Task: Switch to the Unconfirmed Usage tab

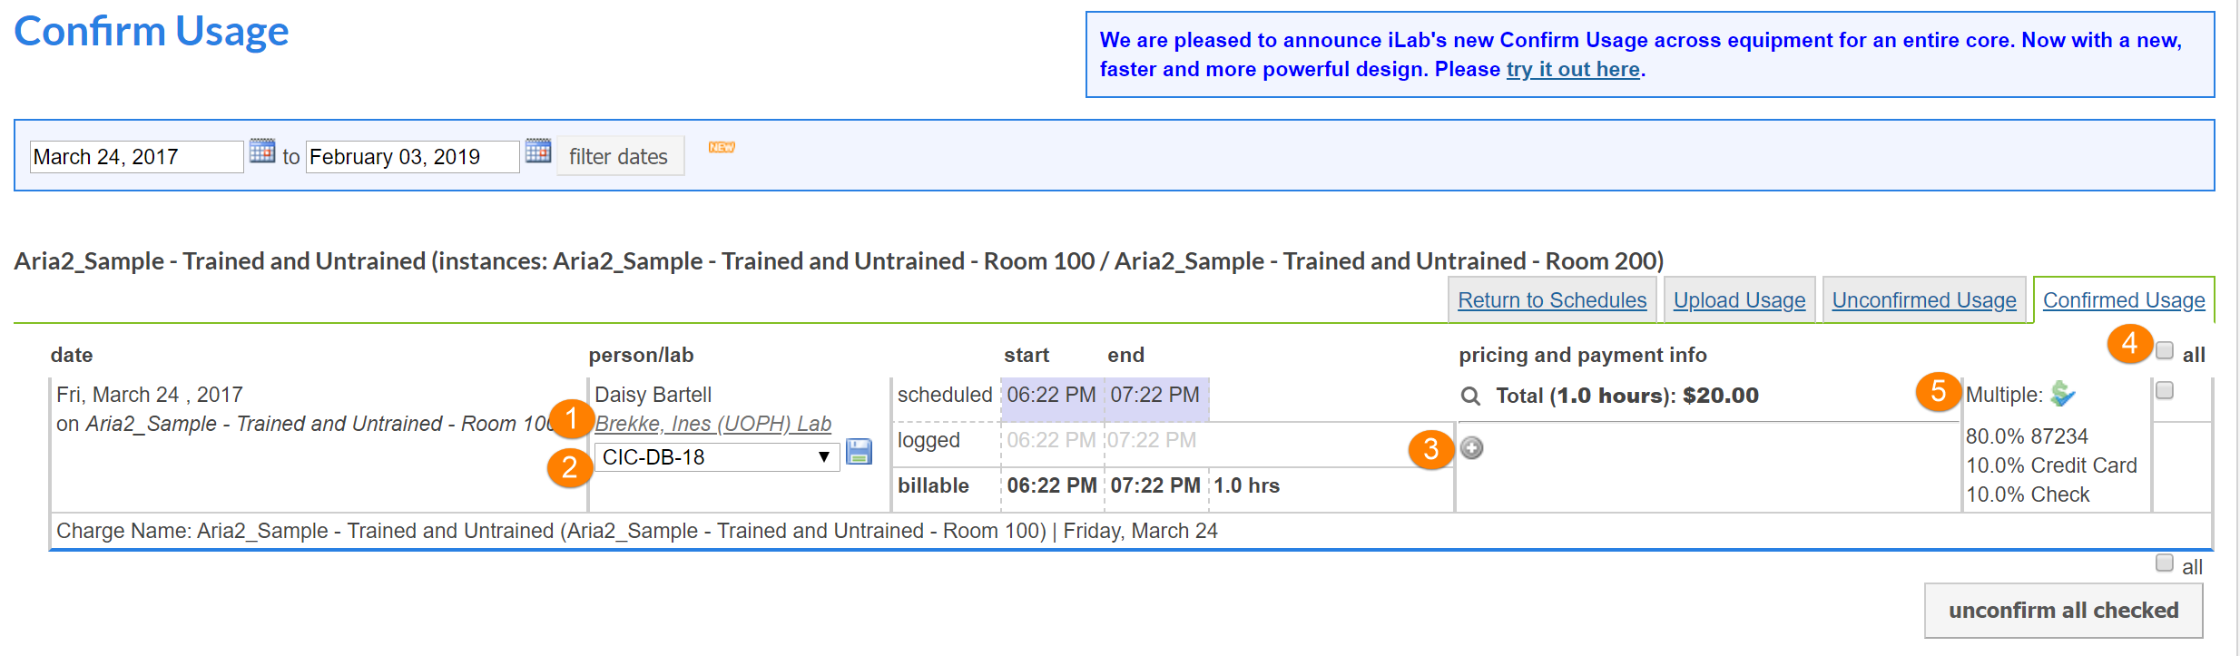Action: [x=1923, y=300]
